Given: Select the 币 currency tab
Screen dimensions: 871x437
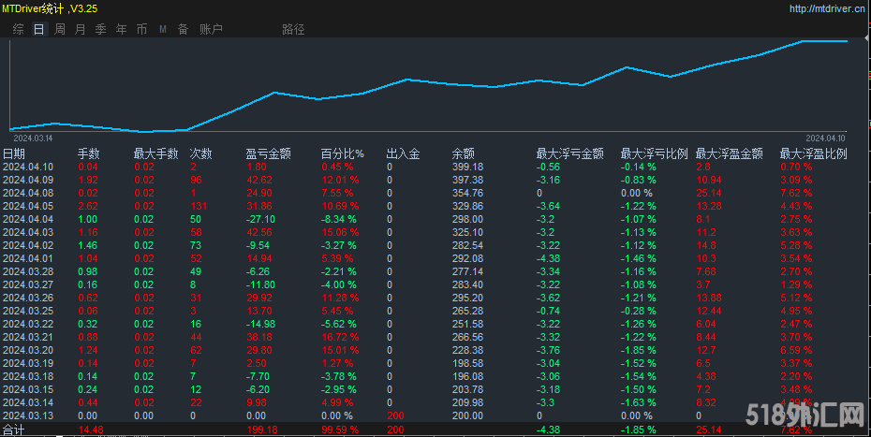Looking at the screenshot, I should click(141, 29).
